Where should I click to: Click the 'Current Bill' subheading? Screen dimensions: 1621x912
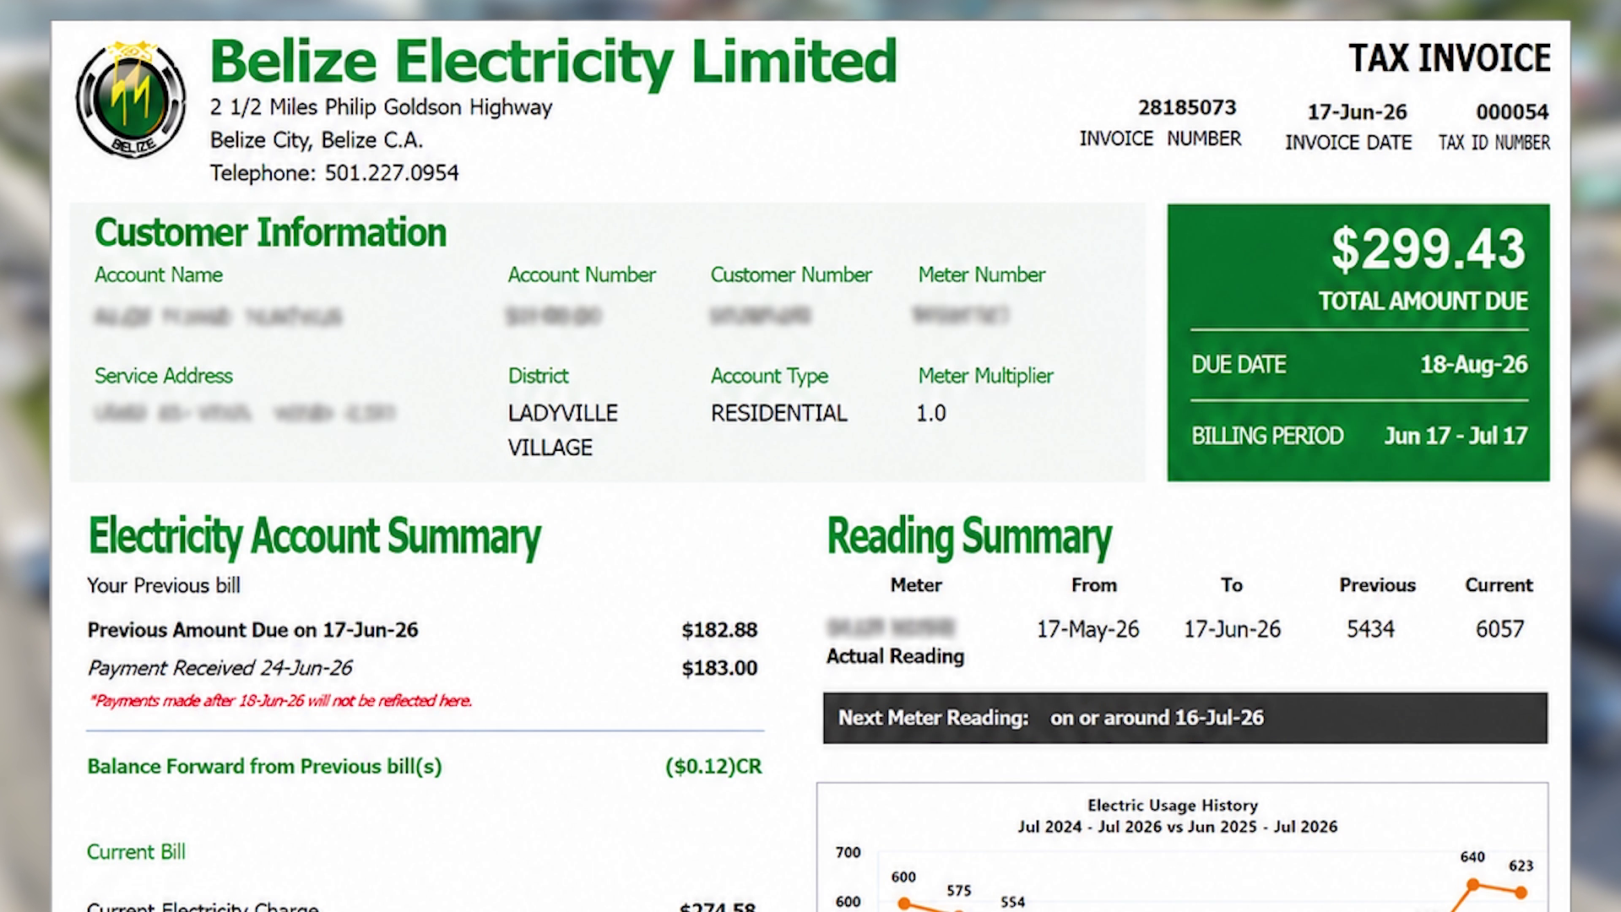[136, 852]
